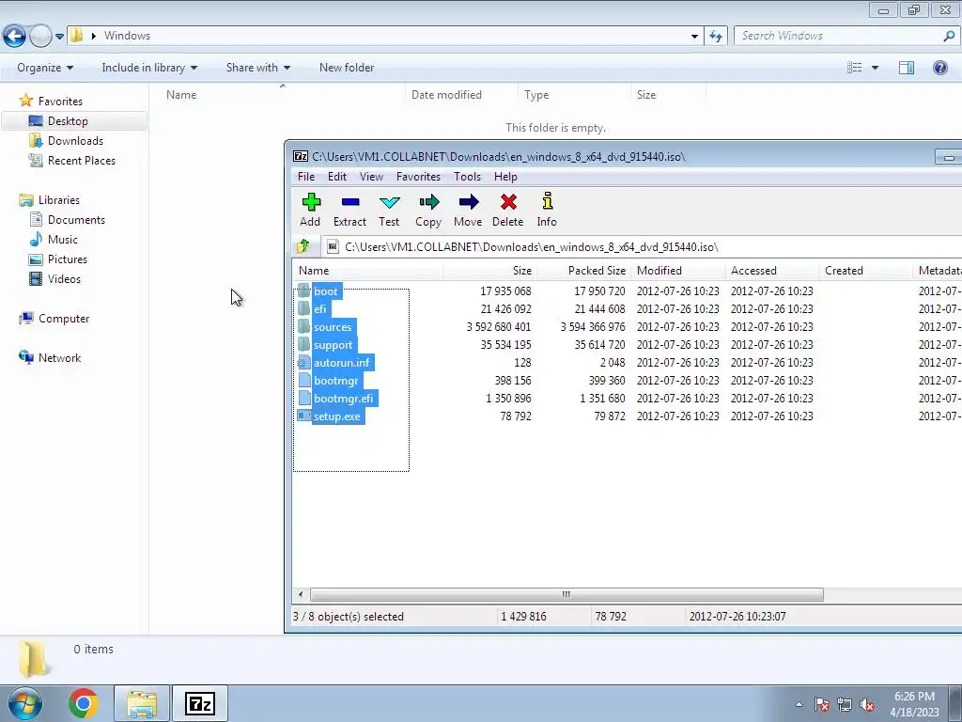The width and height of the screenshot is (962, 722).
Task: Click the 7-Zip horizontal scrollbar thumb
Action: click(x=566, y=594)
